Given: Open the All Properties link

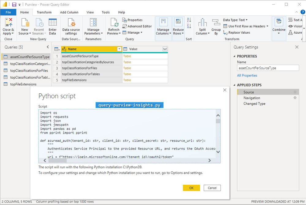Looking at the screenshot, I should point(247,75).
